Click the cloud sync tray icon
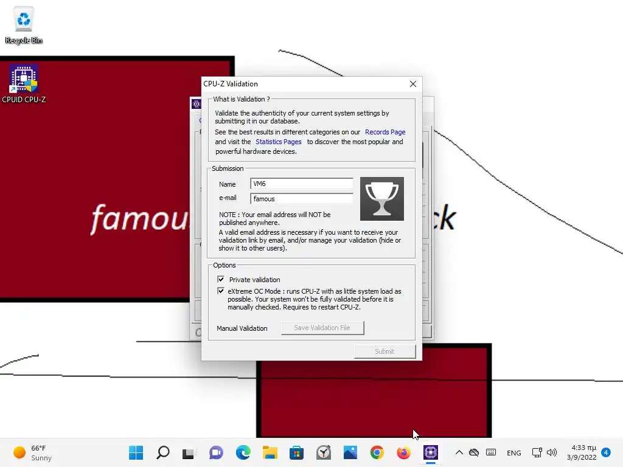This screenshot has height=467, width=623. [x=474, y=452]
